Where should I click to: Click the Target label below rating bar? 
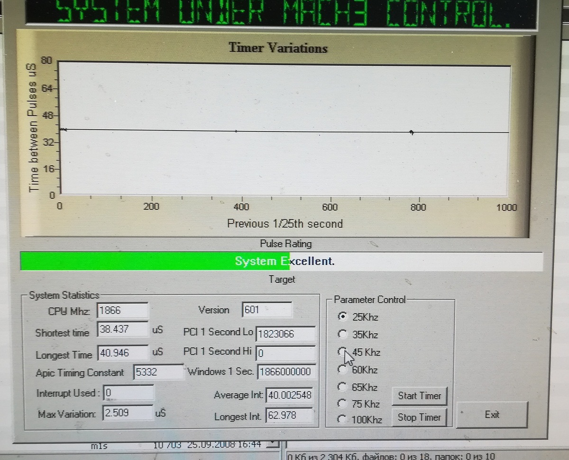[x=282, y=279]
